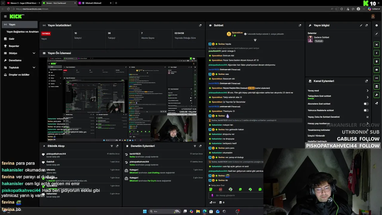Click the Windows taskbar search box

pyautogui.click(x=165, y=211)
